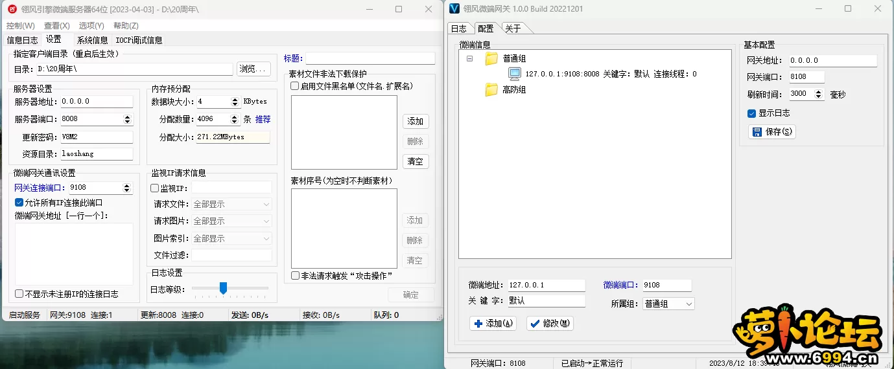Switch to IOCP调试信息 tab
894x369 pixels.
pos(139,40)
